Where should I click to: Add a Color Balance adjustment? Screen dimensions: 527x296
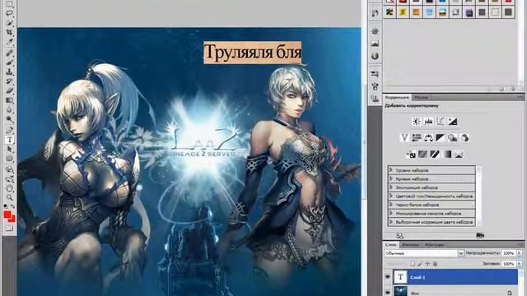pos(428,137)
